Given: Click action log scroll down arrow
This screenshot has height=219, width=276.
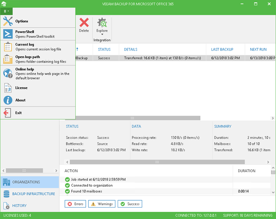Looking at the screenshot, I should (273, 192).
